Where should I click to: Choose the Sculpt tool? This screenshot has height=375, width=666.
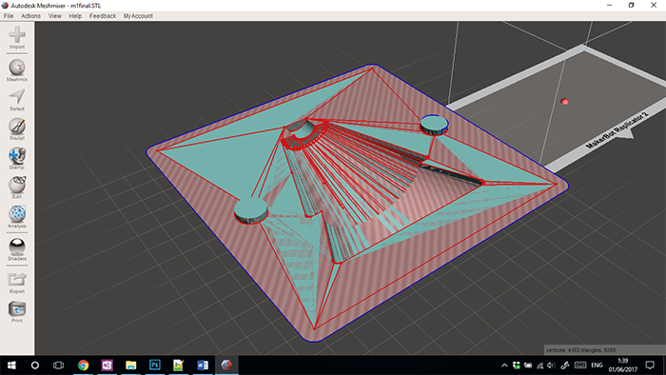(17, 127)
